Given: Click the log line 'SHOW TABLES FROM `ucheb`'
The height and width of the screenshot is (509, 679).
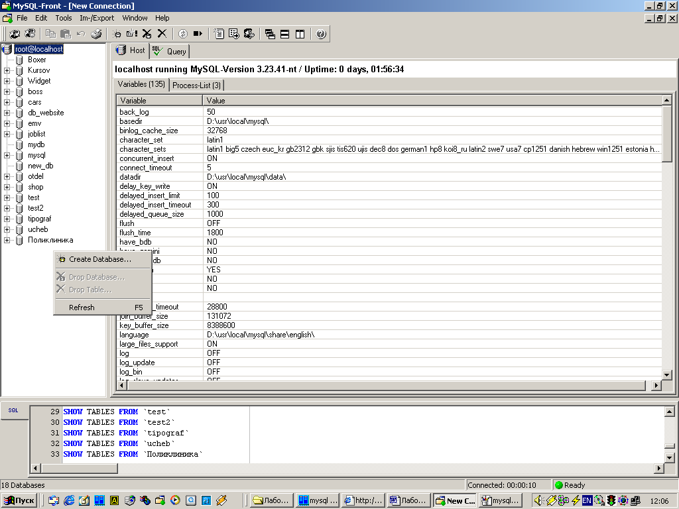Looking at the screenshot, I should [119, 443].
